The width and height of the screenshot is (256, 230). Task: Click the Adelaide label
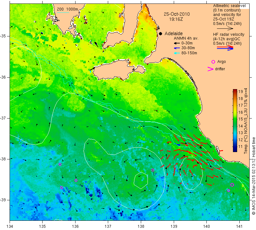click(173, 34)
